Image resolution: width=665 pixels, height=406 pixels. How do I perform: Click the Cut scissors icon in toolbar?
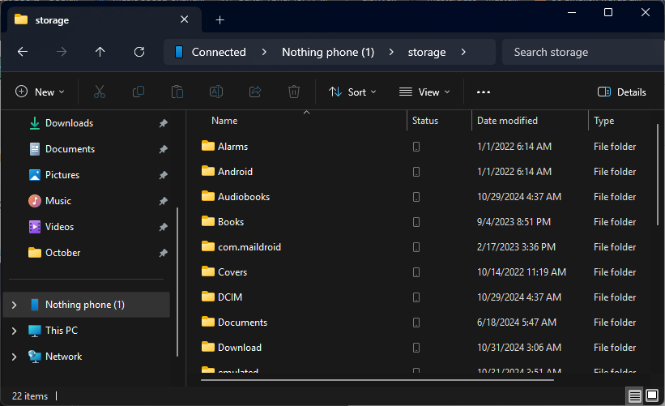pyautogui.click(x=100, y=92)
